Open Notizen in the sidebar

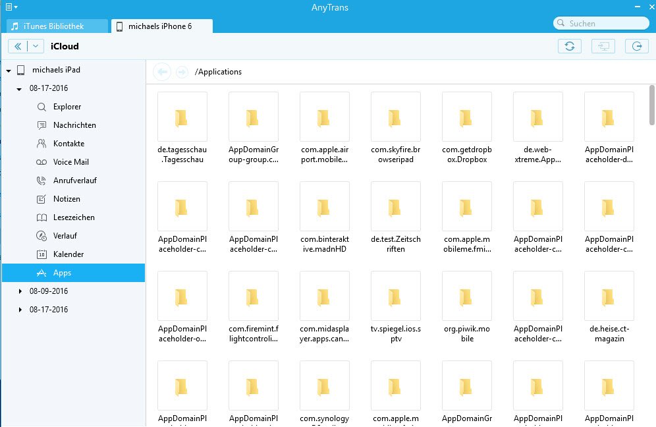[x=74, y=199]
